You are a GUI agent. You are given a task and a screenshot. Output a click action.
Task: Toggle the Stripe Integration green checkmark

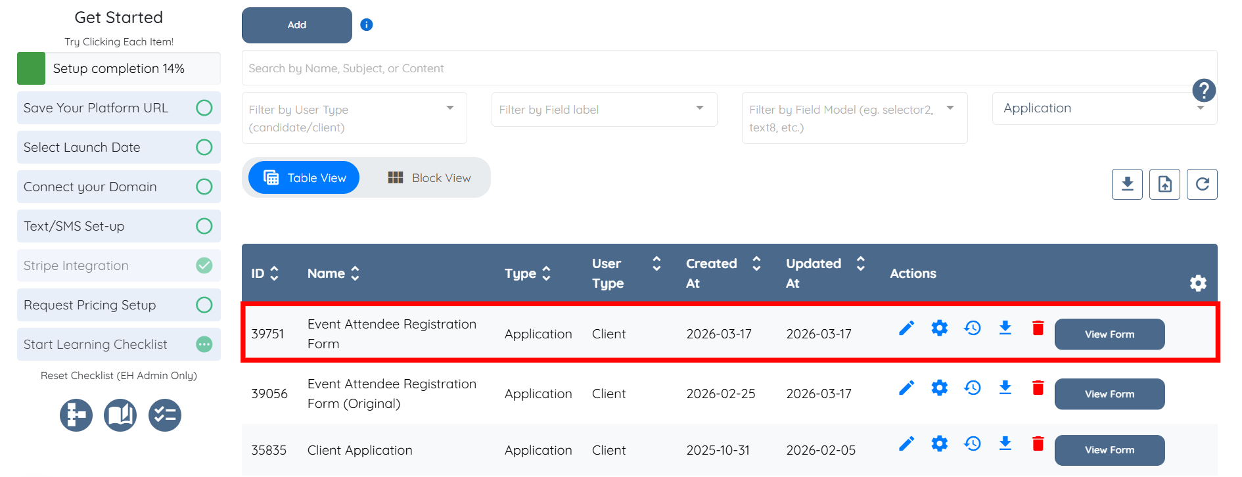point(204,265)
